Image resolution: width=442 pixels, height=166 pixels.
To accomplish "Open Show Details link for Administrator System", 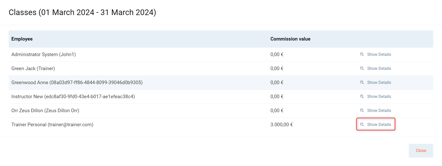I will [x=379, y=54].
